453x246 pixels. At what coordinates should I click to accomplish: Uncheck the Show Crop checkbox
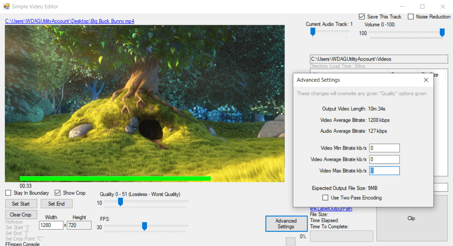click(x=58, y=193)
